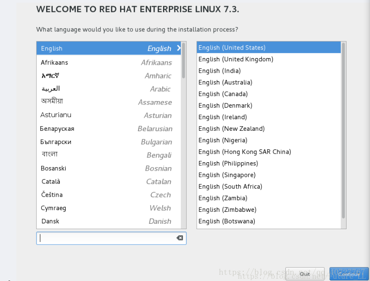Choose English (India) locale
This screenshot has width=370, height=281.
[269, 71]
